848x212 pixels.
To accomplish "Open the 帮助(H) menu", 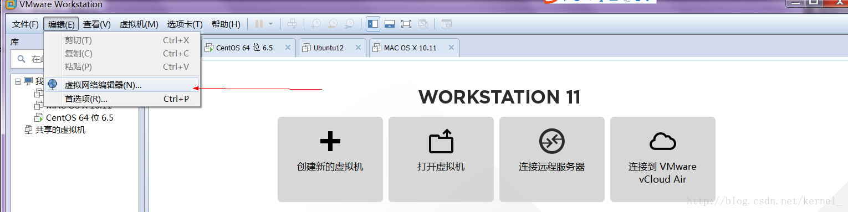I will (x=226, y=24).
